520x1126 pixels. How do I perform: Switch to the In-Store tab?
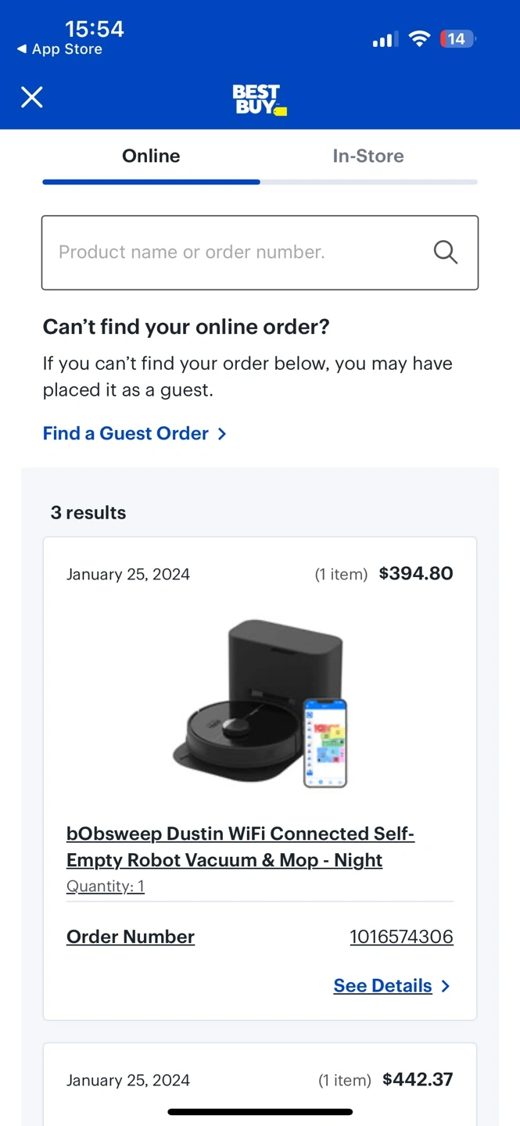[x=368, y=156]
